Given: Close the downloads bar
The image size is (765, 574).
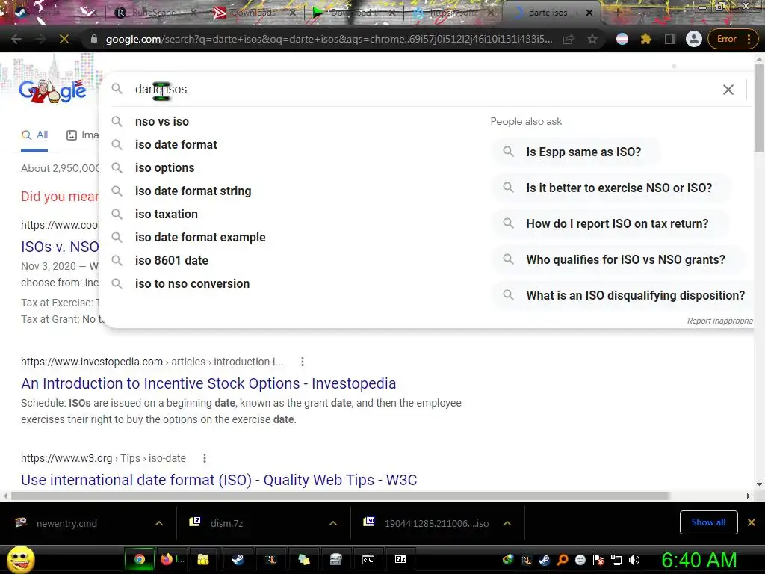Looking at the screenshot, I should pos(752,522).
